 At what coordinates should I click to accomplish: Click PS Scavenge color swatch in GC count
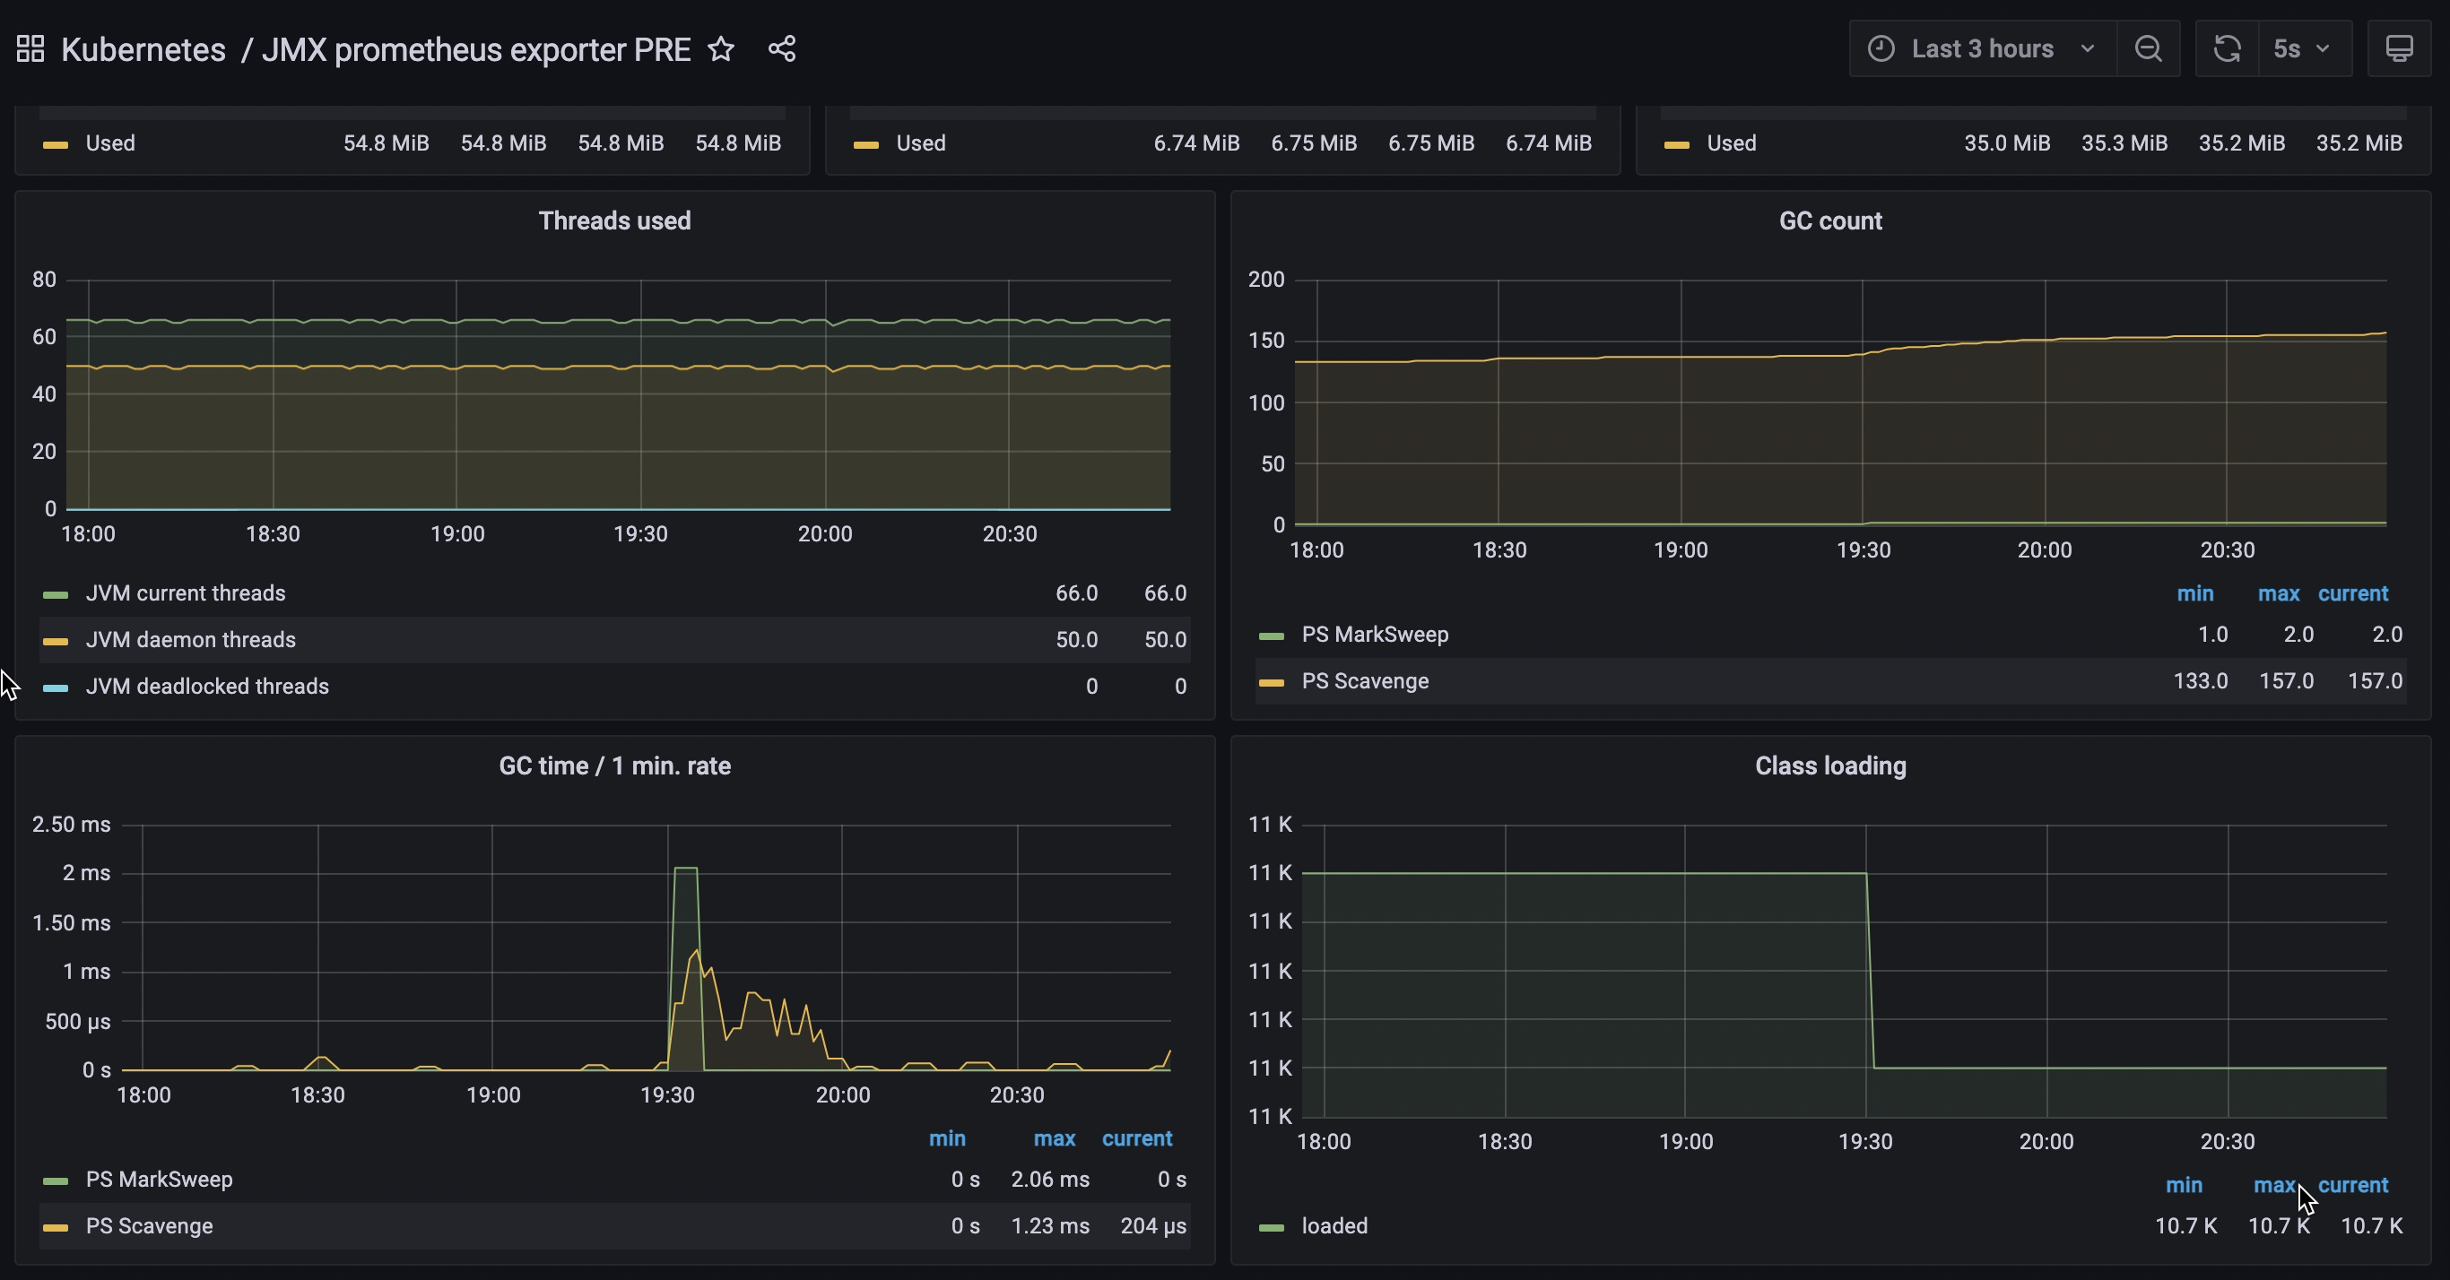1271,682
